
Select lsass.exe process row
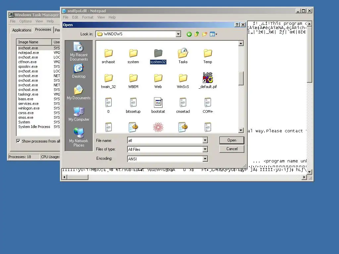26,99
